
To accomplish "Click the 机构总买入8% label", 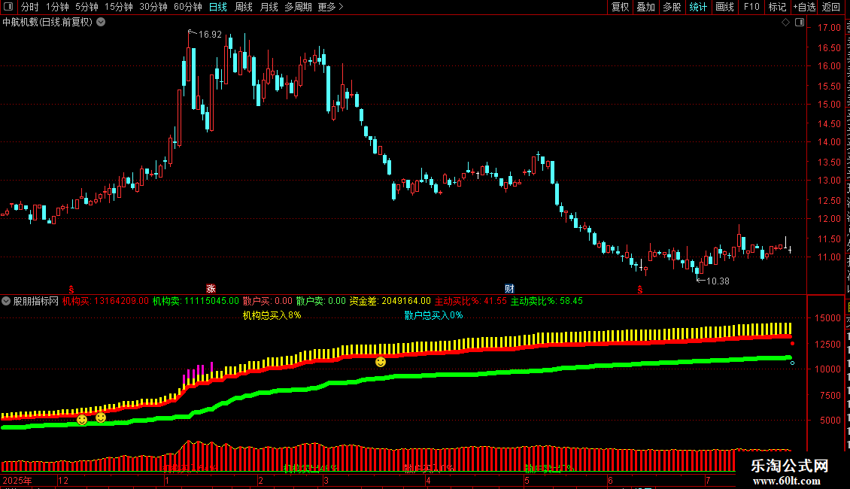I will pos(272,315).
